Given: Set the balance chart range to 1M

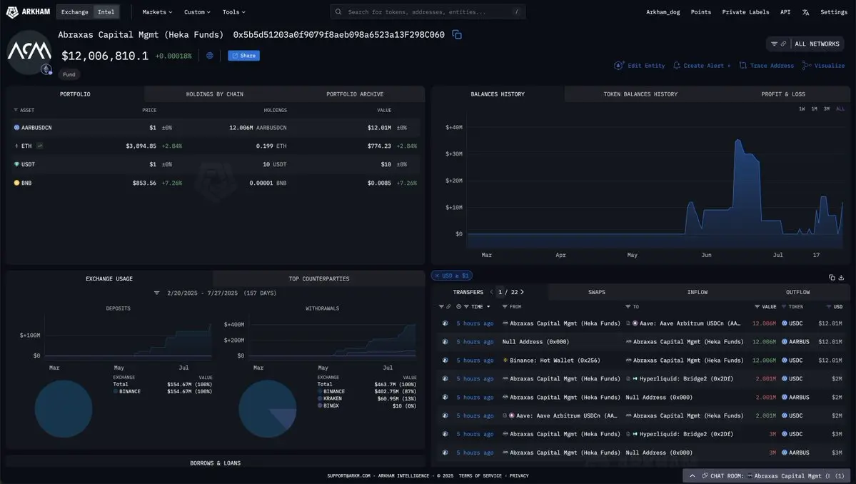Looking at the screenshot, I should [x=814, y=109].
